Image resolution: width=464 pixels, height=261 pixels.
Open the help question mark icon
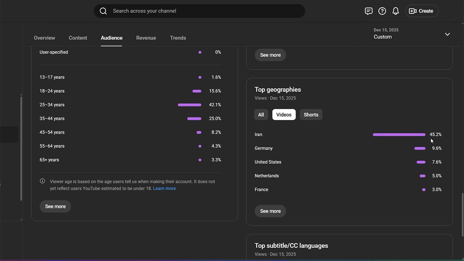[382, 11]
